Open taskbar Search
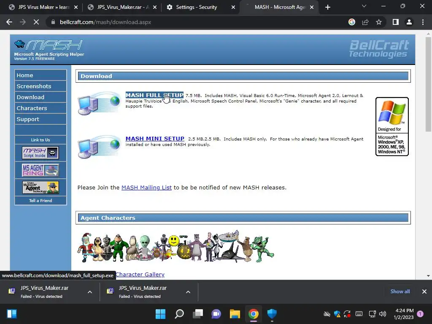 click(179, 314)
